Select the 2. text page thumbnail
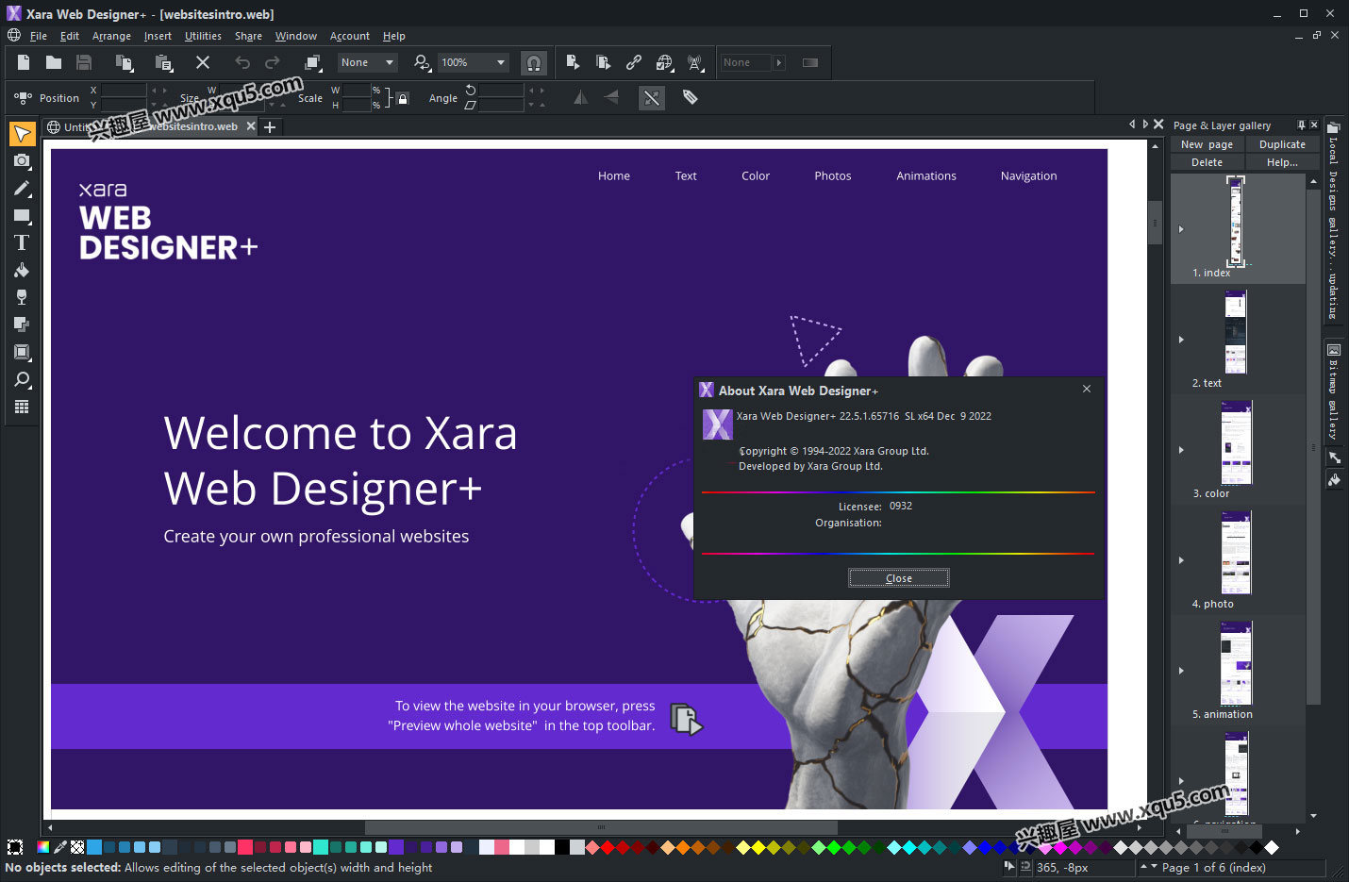The image size is (1349, 882). (1236, 332)
